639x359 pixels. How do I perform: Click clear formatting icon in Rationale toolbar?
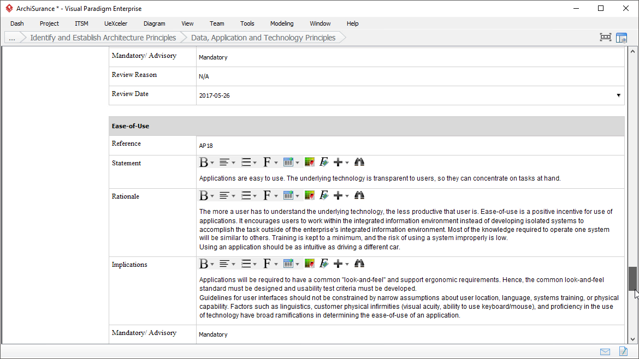324,196
